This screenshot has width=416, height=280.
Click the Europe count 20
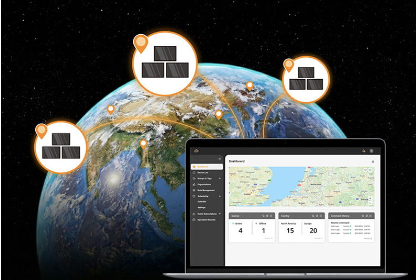click(314, 231)
